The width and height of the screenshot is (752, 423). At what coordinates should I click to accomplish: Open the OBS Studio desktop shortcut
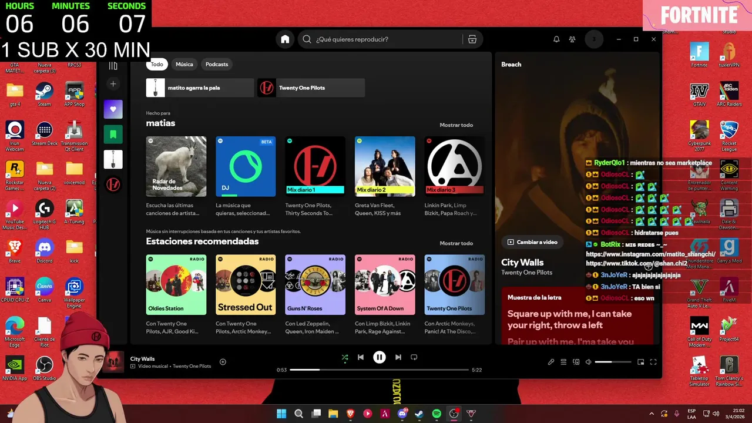coord(45,369)
